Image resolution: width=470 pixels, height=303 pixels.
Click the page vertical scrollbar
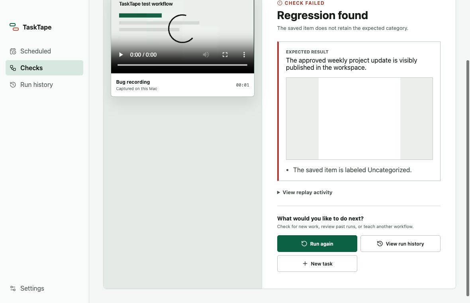pos(468,178)
